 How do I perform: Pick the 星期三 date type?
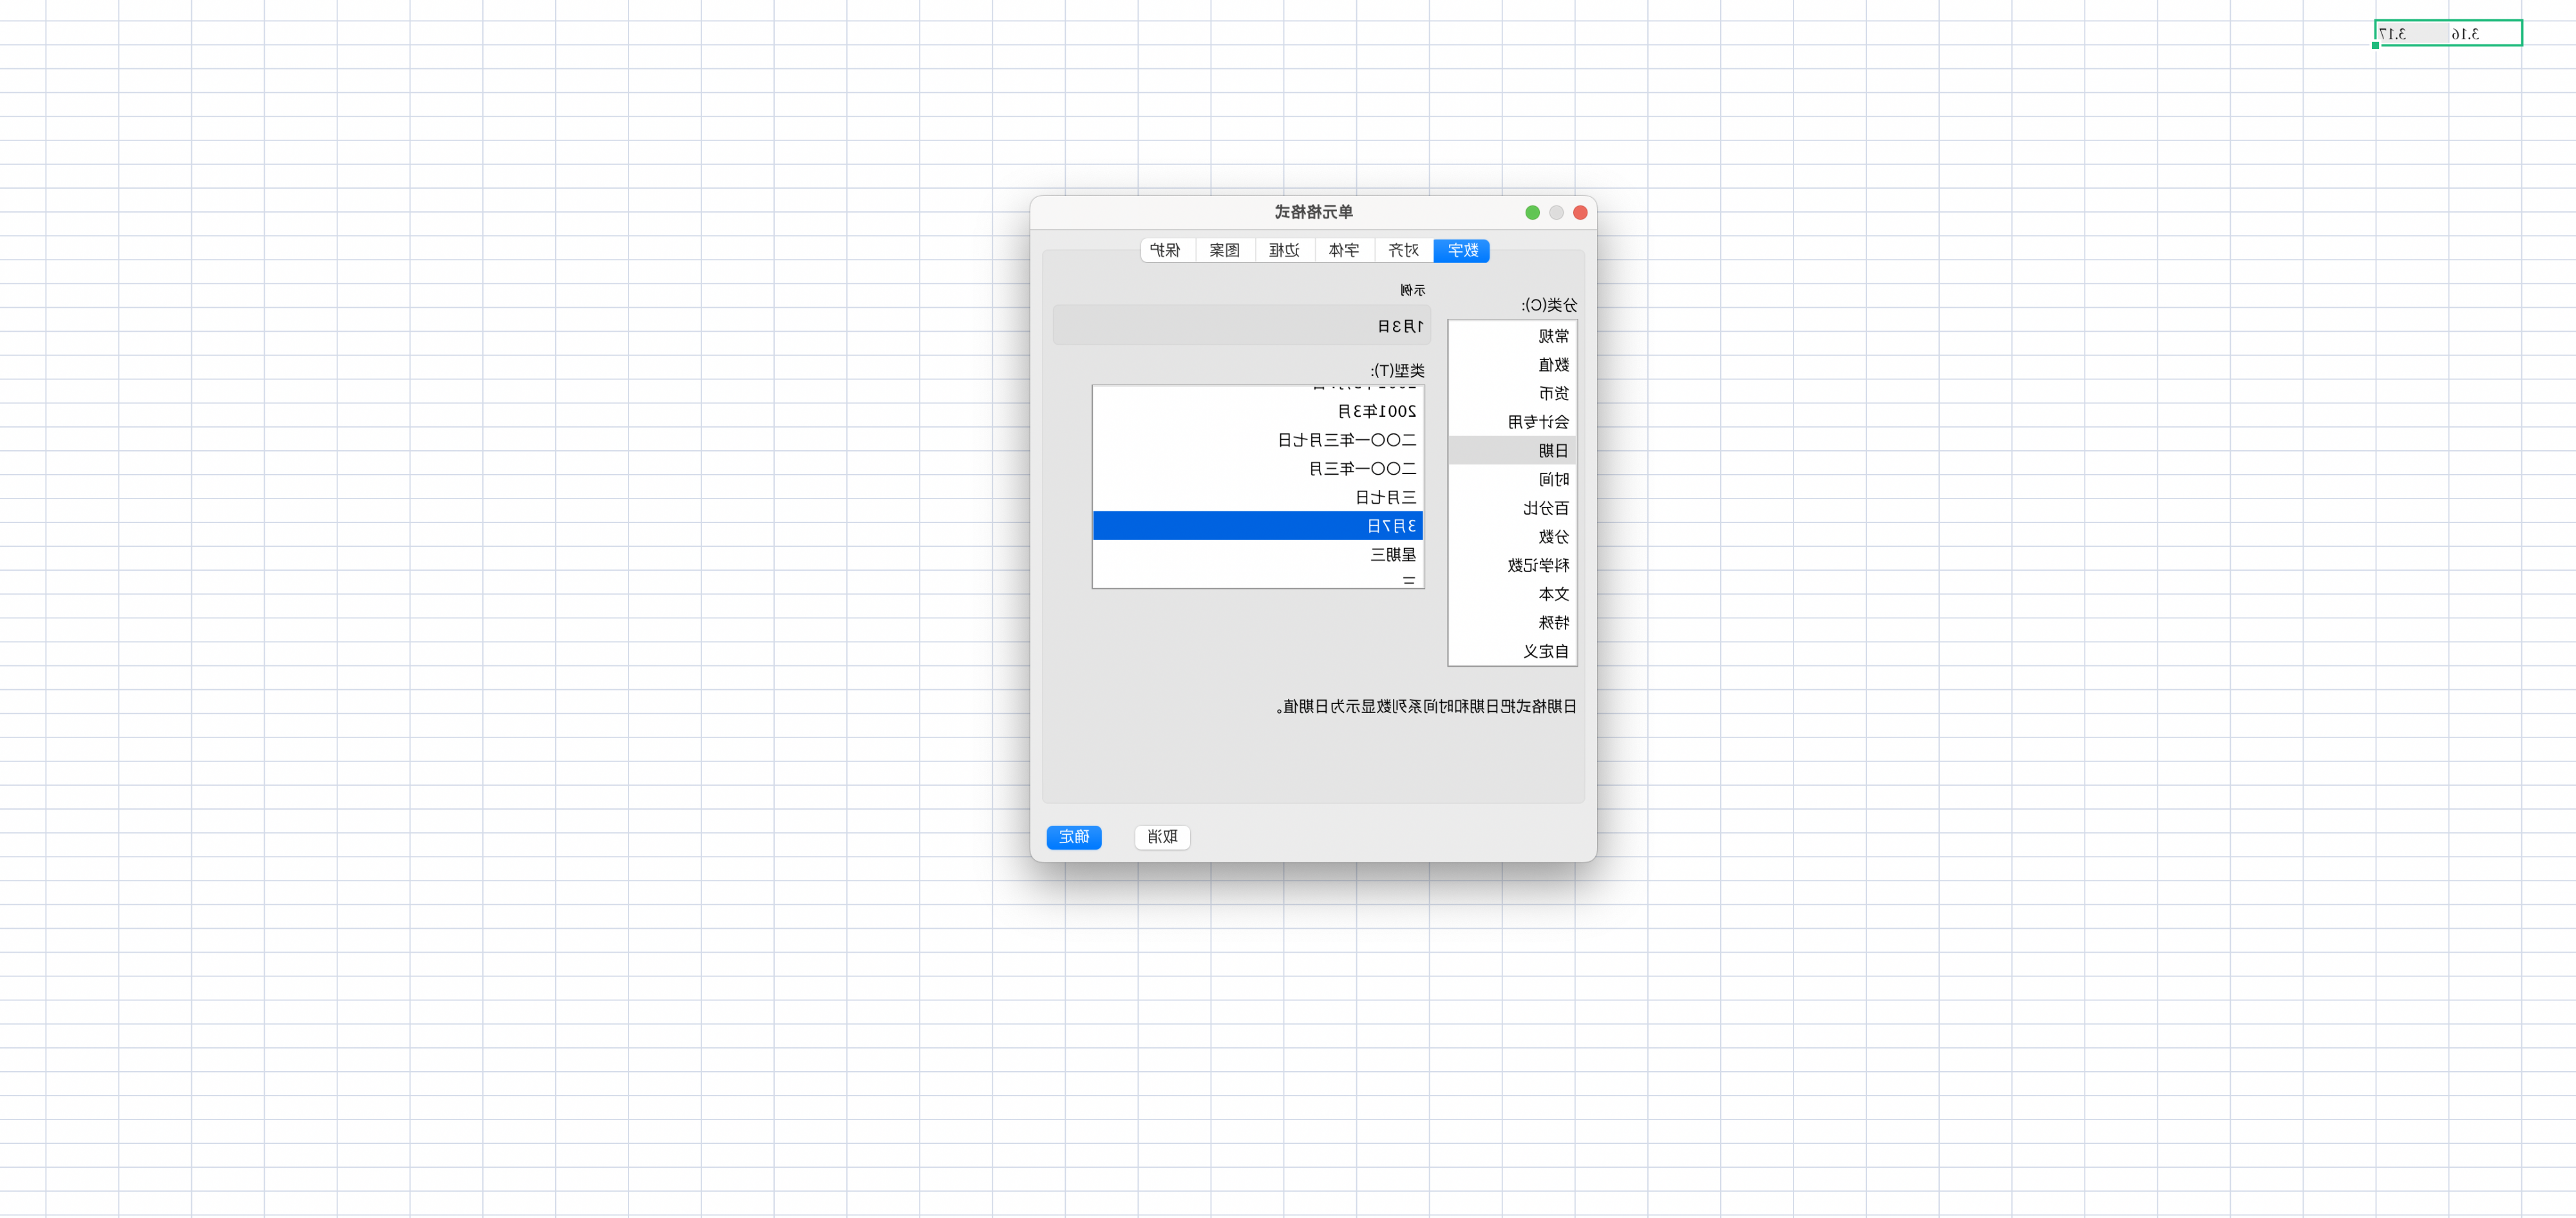pyautogui.click(x=1258, y=554)
